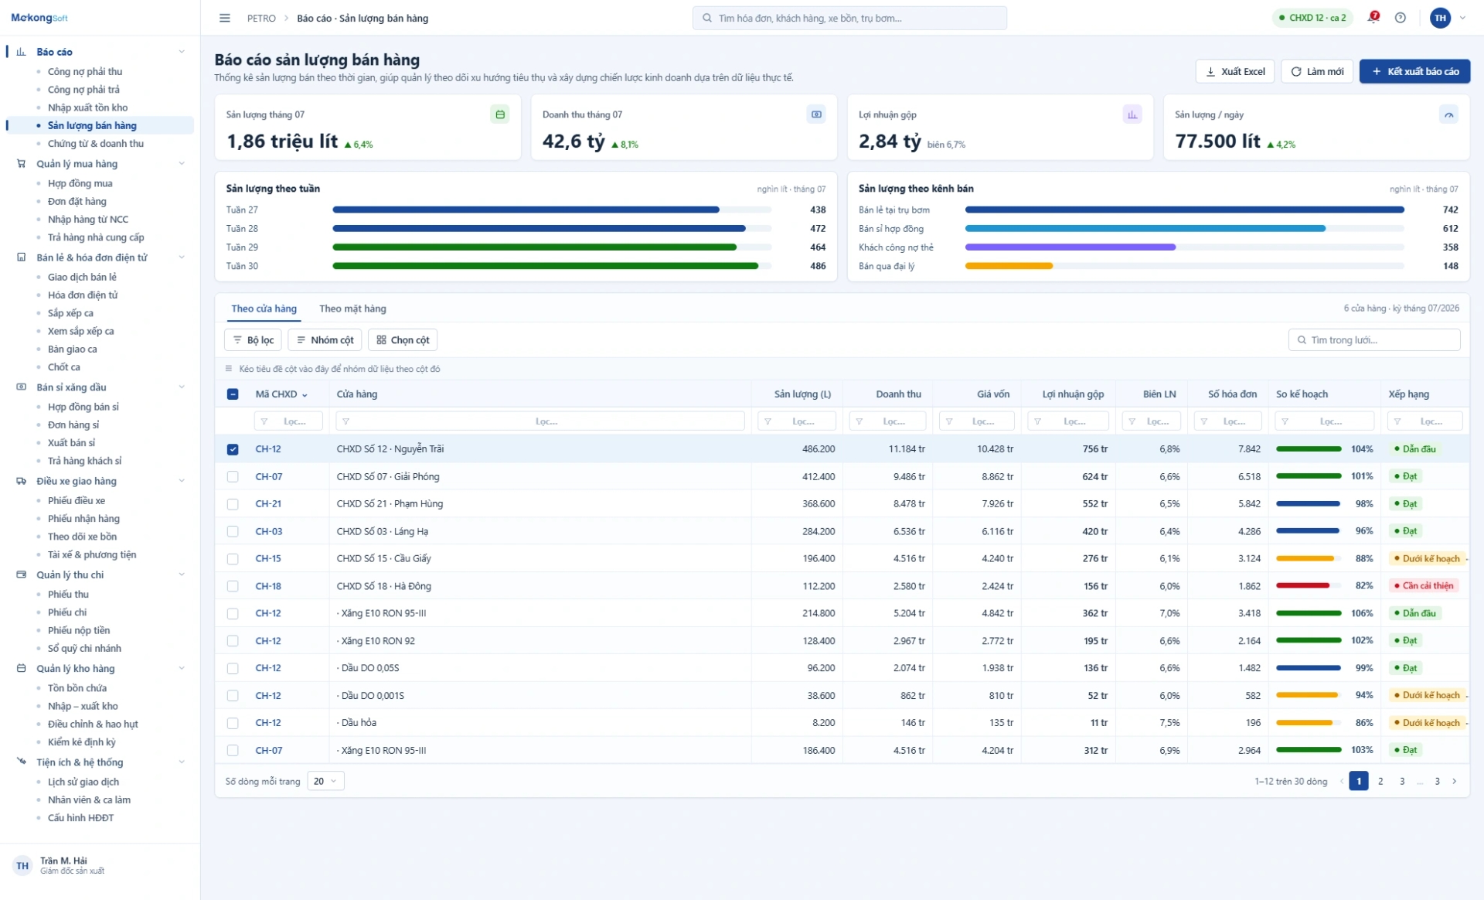The height and width of the screenshot is (900, 1484).
Task: Open the user account dropdown arrow
Action: pos(1462,18)
